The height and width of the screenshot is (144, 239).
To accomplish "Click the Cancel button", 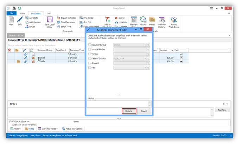I will [144, 111].
